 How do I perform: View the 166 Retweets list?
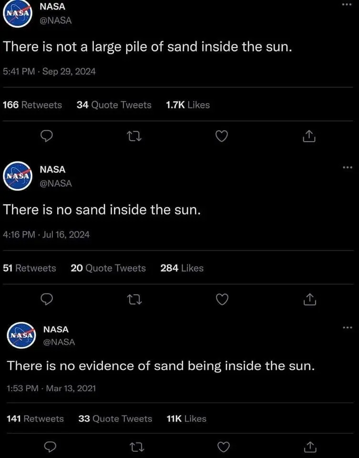coord(32,105)
